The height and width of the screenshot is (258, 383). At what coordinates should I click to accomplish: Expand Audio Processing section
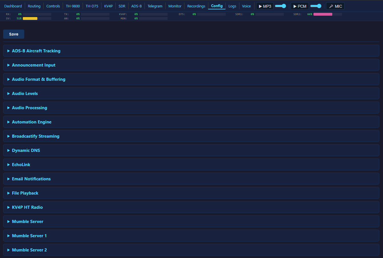(x=191, y=108)
